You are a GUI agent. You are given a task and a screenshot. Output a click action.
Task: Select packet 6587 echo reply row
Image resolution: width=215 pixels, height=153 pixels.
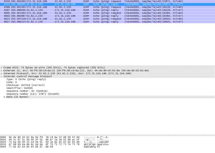tap(107, 10)
